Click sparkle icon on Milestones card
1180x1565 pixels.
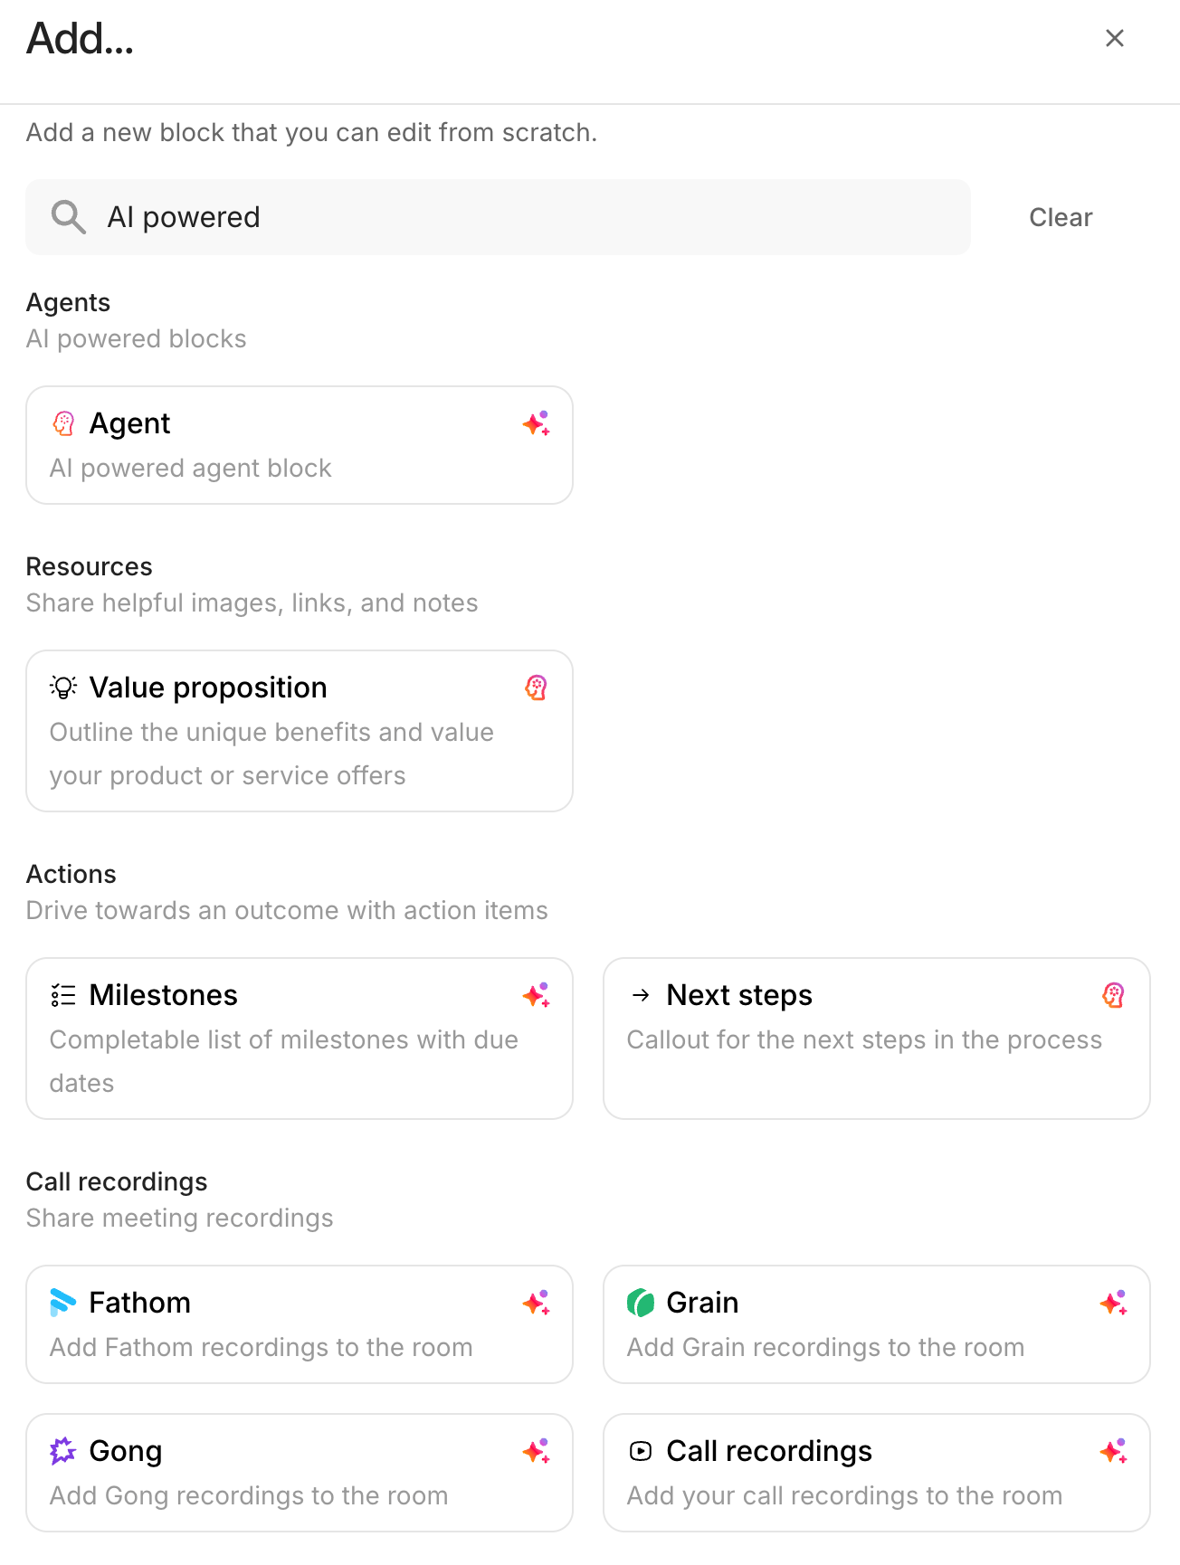click(536, 995)
